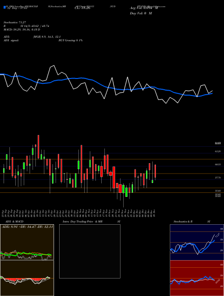The width and height of the screenshot is (224, 296).
Task: Select the '12 Day = 57.61' text
Action: pyautogui.click(x=17, y=8)
